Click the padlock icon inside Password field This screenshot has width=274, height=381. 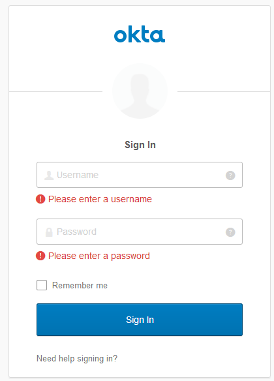click(49, 232)
